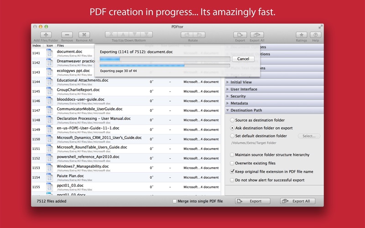Select the CommunicatorMobile_UserGuide.doc file row

[x=126, y=110]
